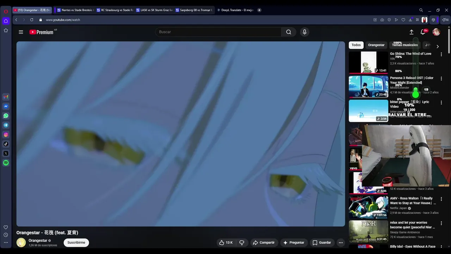Start voice search with the microphone

[x=305, y=32]
